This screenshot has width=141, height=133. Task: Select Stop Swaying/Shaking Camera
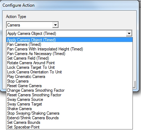pos(69,113)
